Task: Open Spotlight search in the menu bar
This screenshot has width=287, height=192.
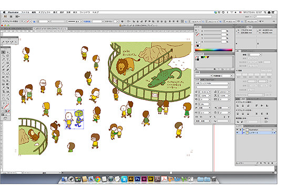Action: (265, 12)
